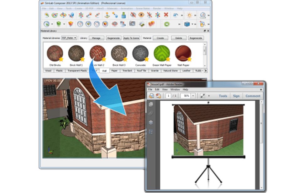Open dropdown arrow next to green cube icon
305x193 pixels.
pyautogui.click(x=64, y=24)
